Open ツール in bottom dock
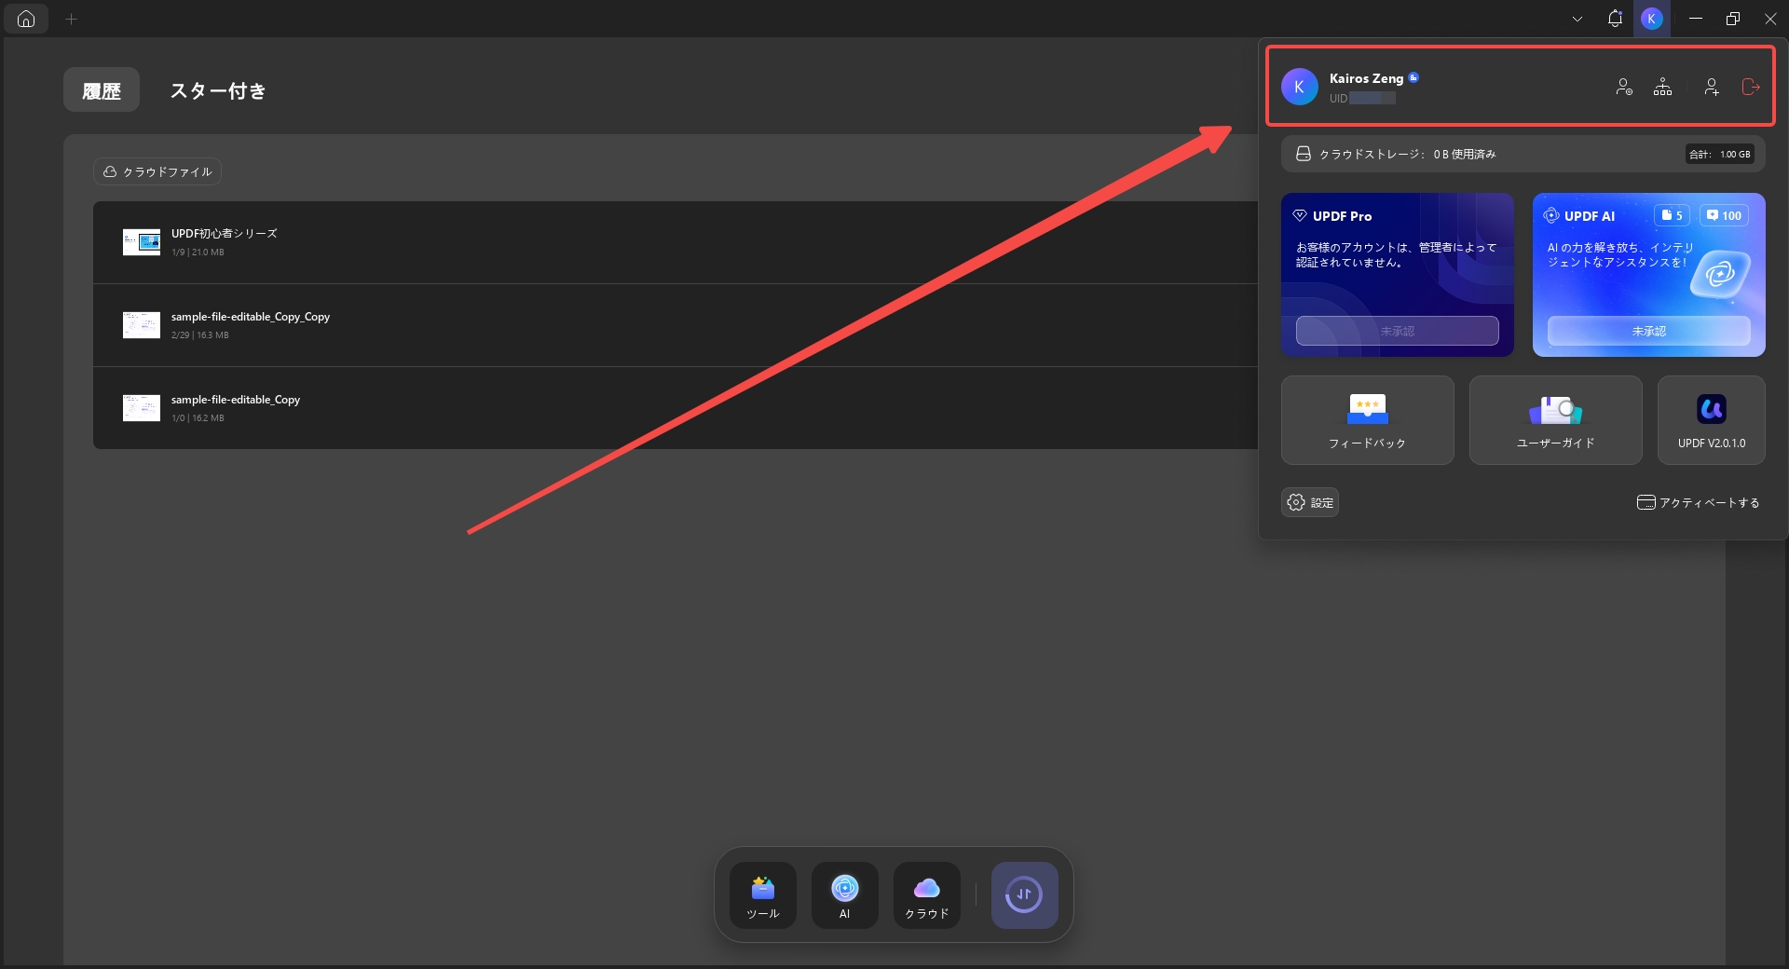Image resolution: width=1789 pixels, height=969 pixels. pyautogui.click(x=763, y=895)
